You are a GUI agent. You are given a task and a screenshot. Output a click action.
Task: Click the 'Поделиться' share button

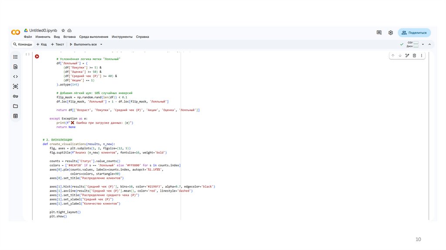coord(414,33)
